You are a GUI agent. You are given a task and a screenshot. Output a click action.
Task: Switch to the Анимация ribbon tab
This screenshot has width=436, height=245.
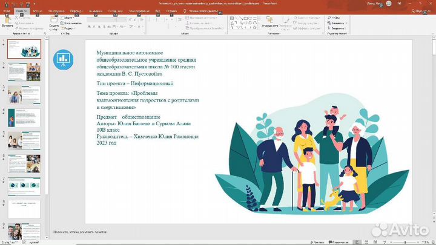(x=96, y=11)
